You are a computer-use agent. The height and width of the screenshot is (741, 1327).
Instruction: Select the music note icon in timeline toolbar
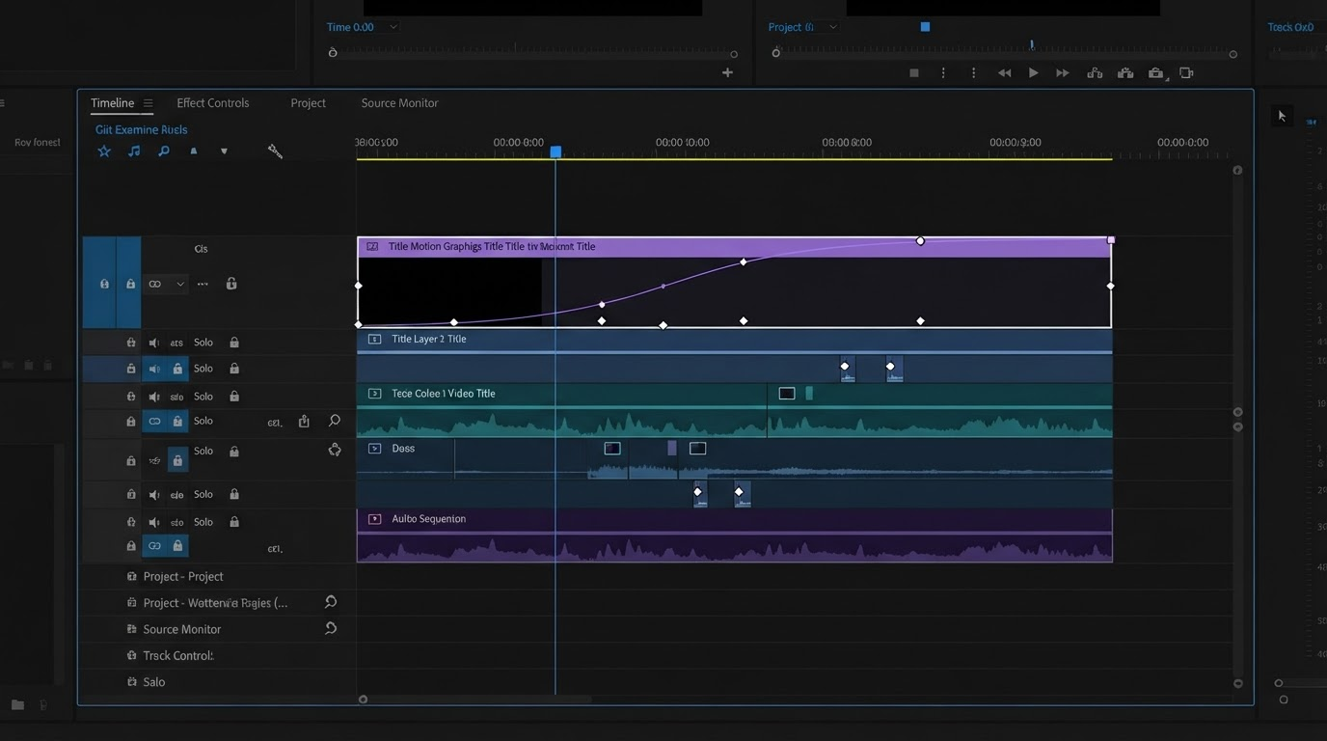click(134, 151)
